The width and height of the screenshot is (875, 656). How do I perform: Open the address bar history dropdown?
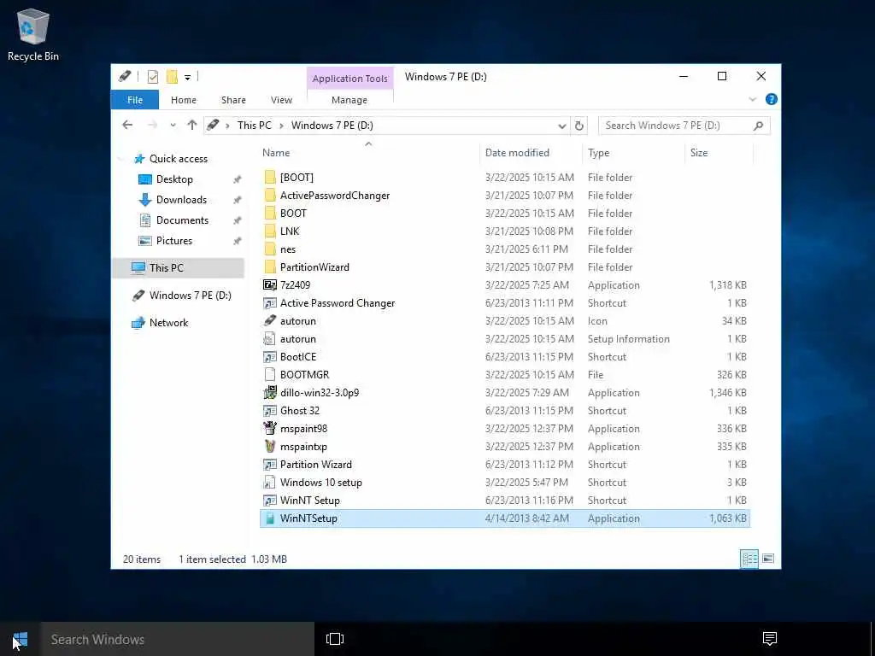(x=562, y=126)
